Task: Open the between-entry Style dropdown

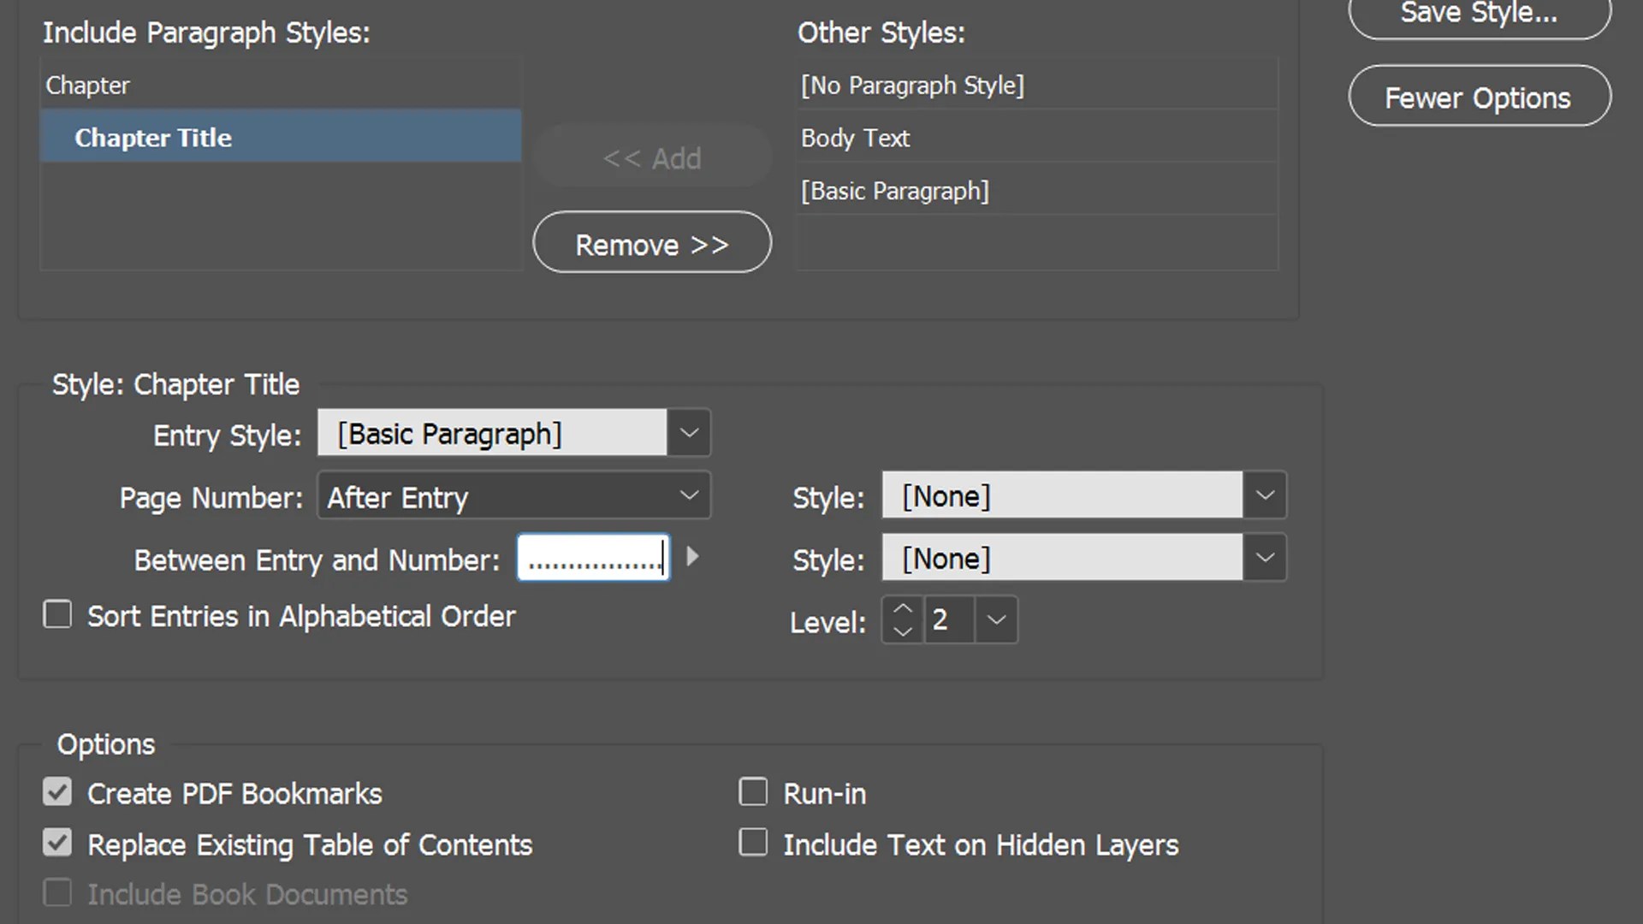Action: pyautogui.click(x=1265, y=557)
